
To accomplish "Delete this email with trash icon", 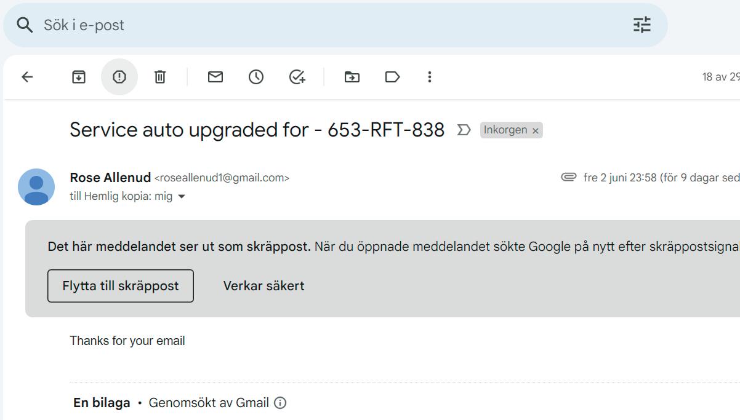I will [160, 77].
